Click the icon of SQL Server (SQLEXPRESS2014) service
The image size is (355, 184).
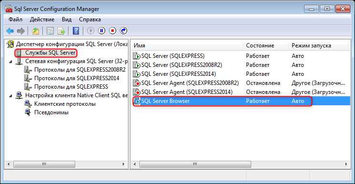(137, 74)
